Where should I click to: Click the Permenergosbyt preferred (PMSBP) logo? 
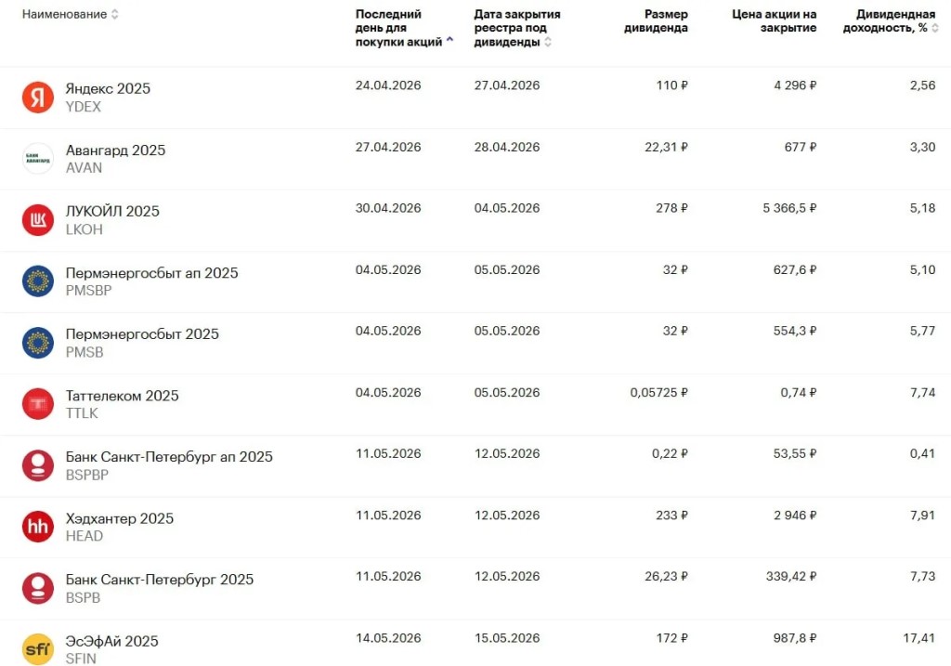pyautogui.click(x=38, y=281)
